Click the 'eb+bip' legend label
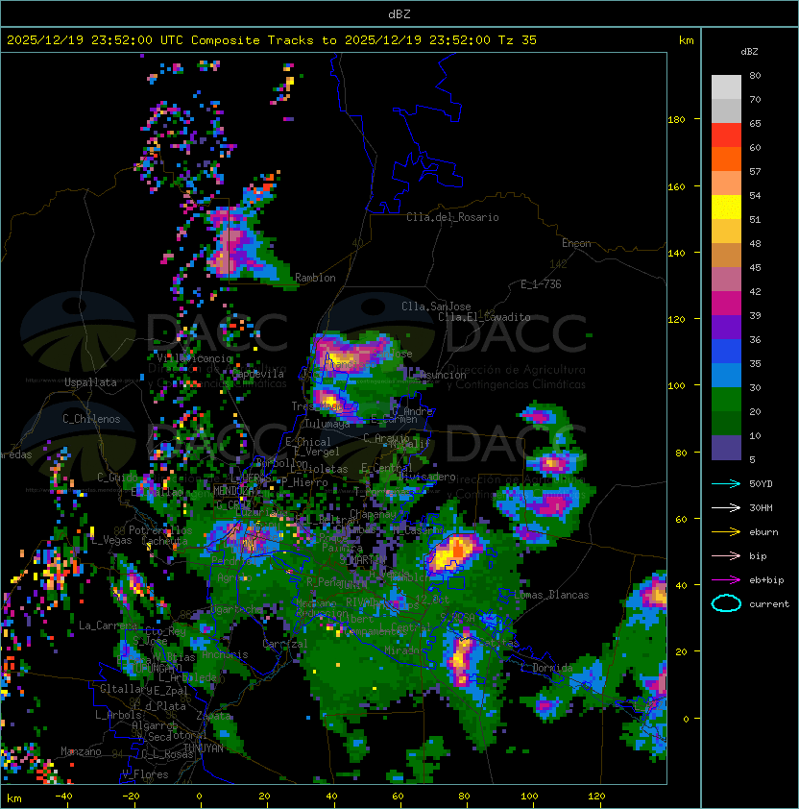Viewport: 799px width, 809px height. point(766,580)
